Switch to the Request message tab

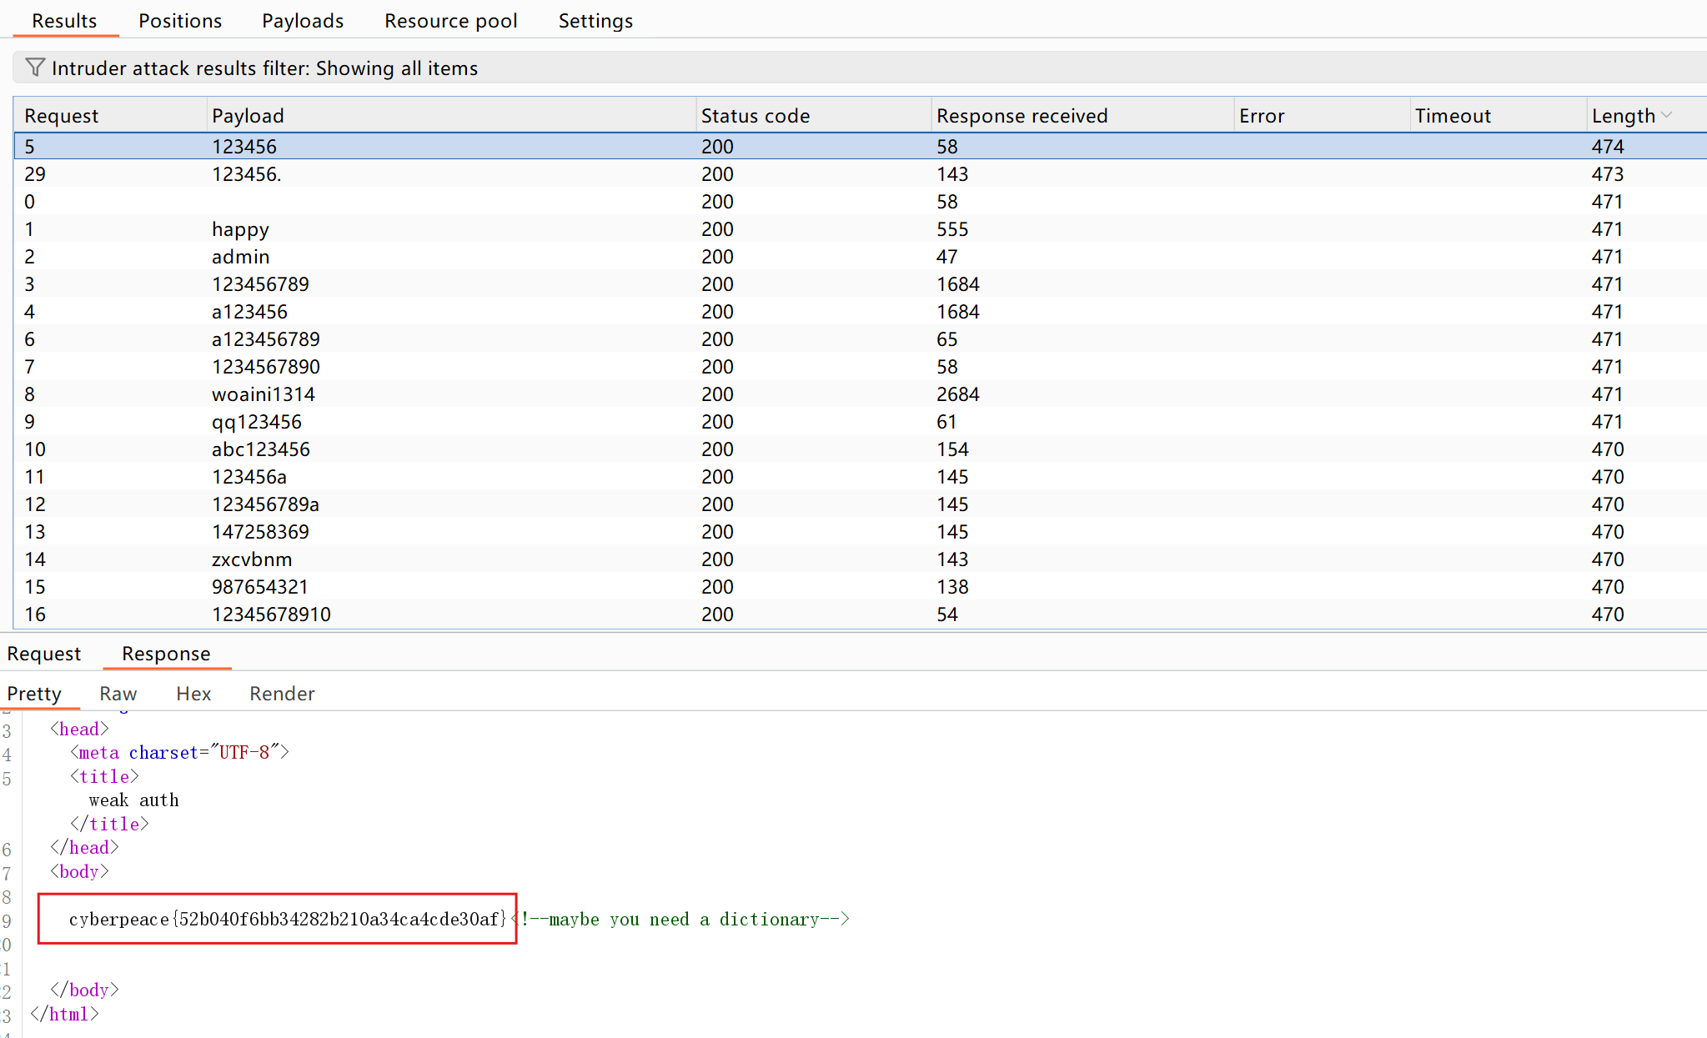(44, 654)
